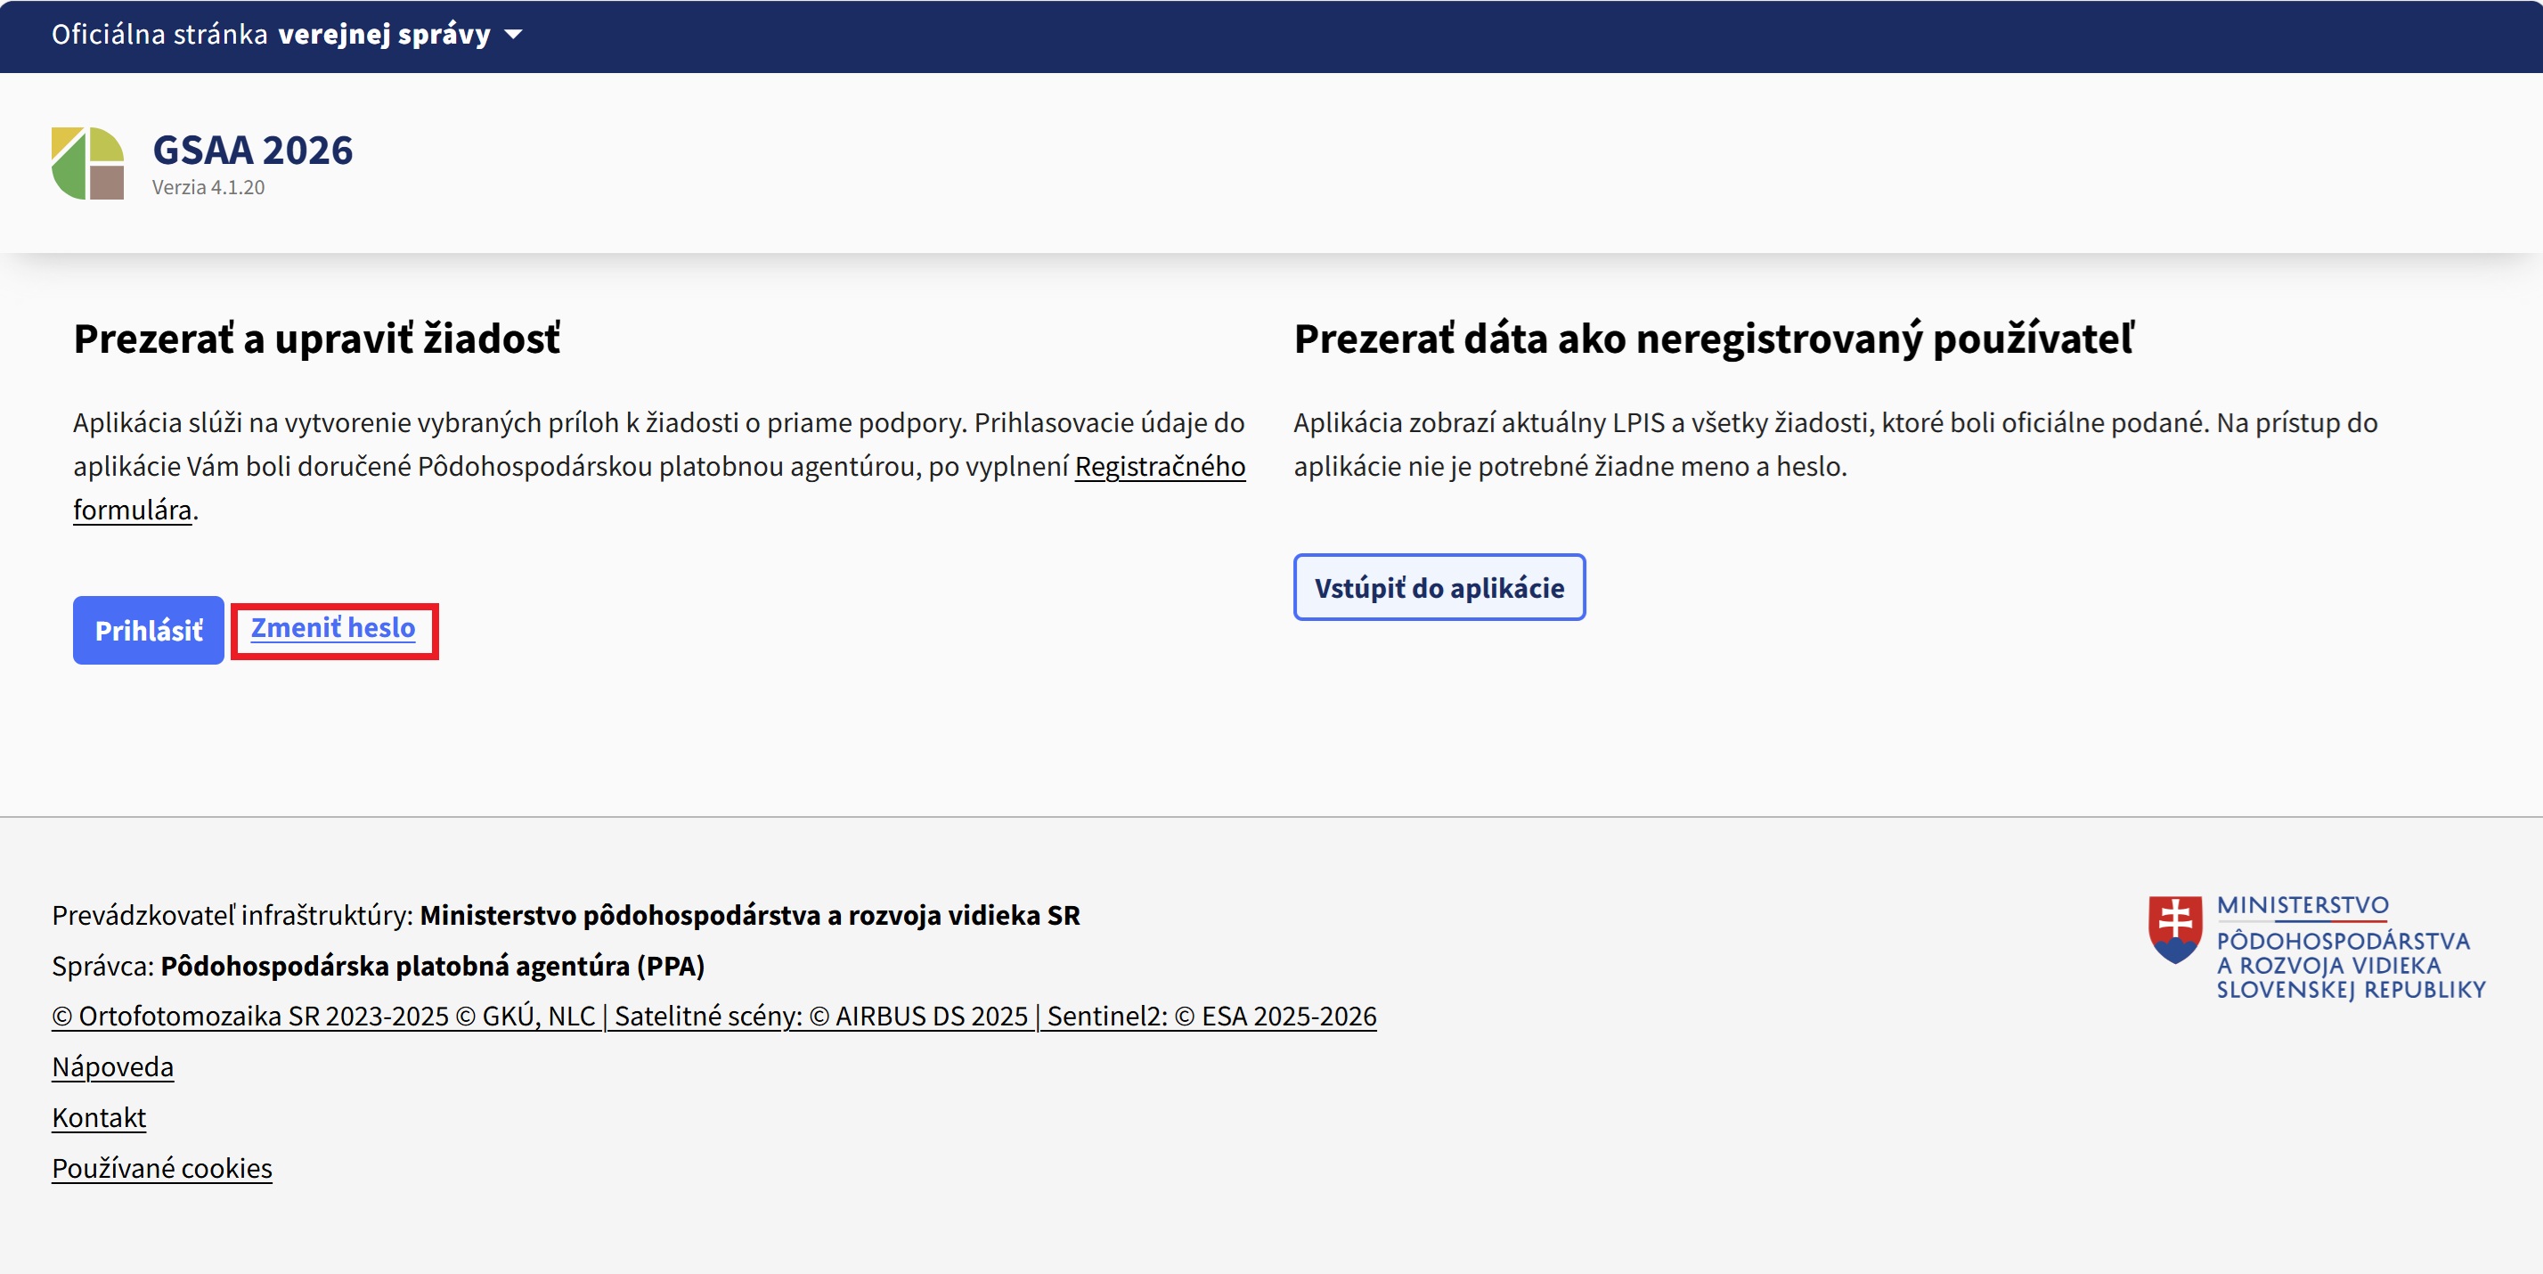Click the 'Satelitné scény: © AIRBUS DS 2025' link
Viewport: 2543px width, 1274px height.
[819, 1016]
